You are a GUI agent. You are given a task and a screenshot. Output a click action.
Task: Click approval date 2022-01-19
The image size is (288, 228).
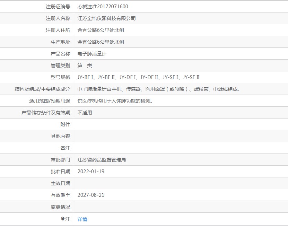[91, 172]
